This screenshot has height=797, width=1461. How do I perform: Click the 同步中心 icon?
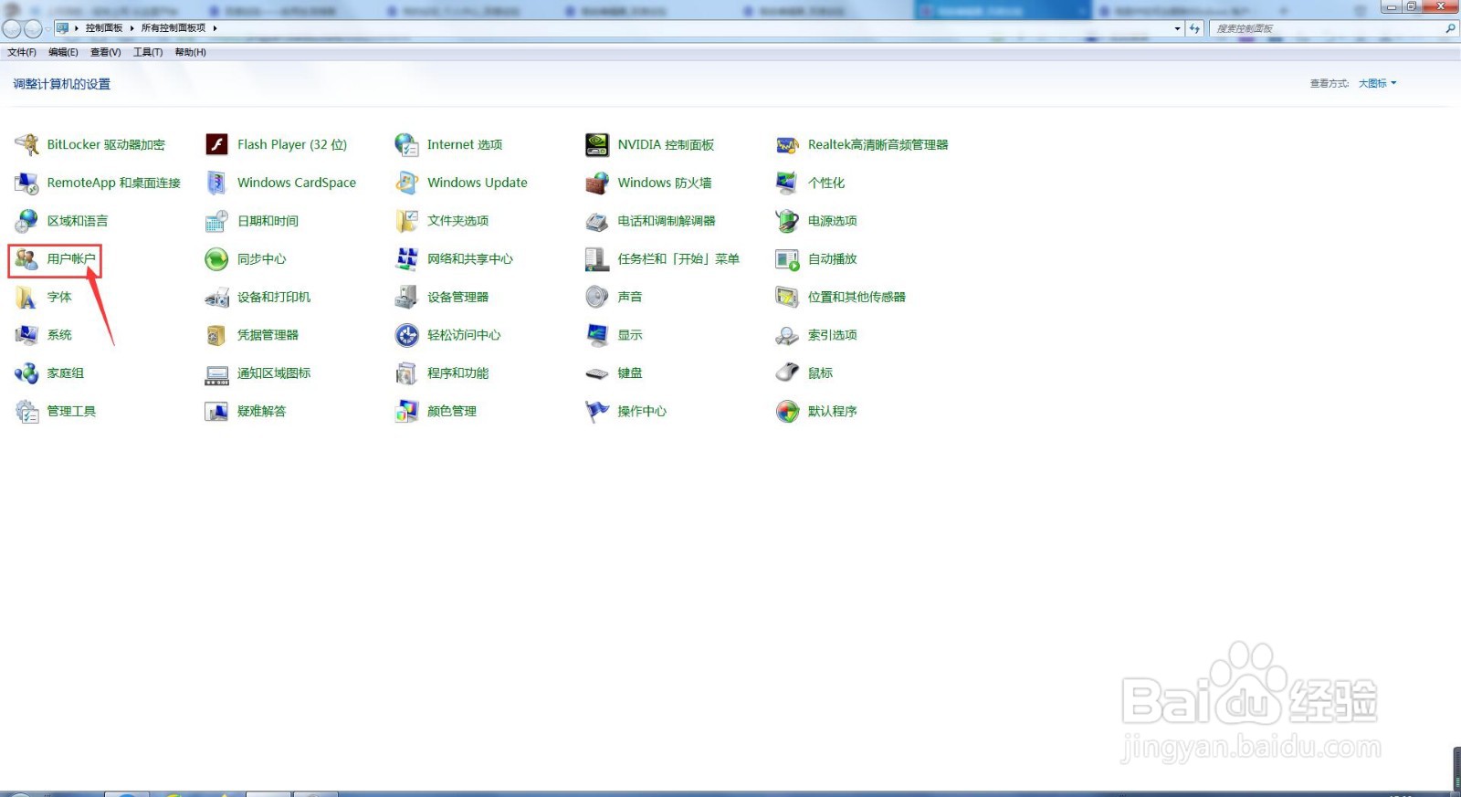216,259
